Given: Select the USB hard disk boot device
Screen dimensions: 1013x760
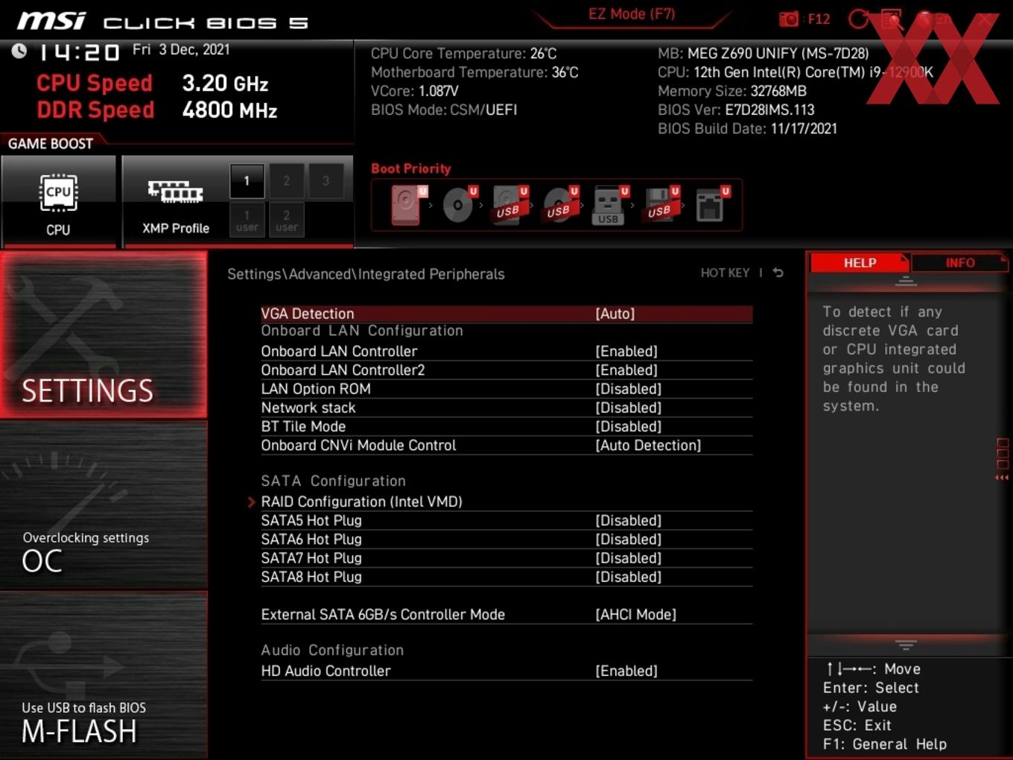Looking at the screenshot, I should point(509,204).
